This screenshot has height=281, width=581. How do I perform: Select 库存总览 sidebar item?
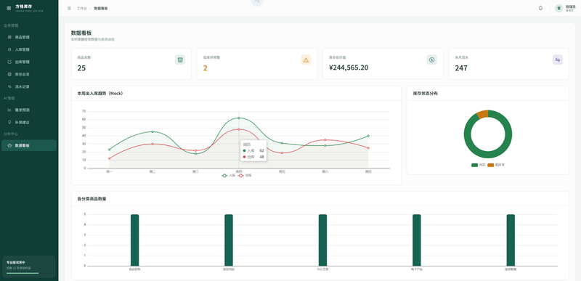coord(29,74)
